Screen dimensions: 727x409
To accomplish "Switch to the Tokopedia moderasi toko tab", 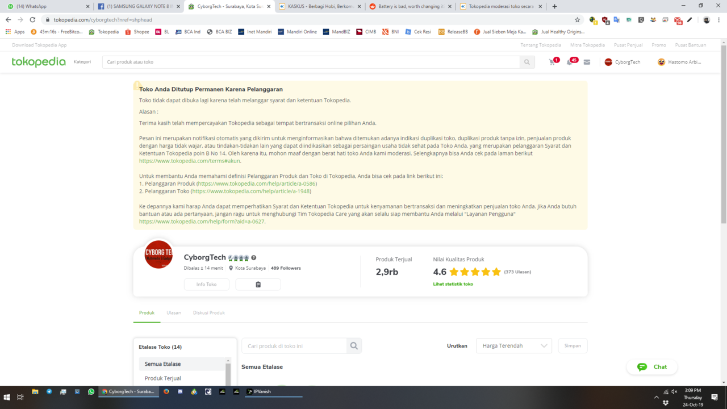I will point(502,6).
